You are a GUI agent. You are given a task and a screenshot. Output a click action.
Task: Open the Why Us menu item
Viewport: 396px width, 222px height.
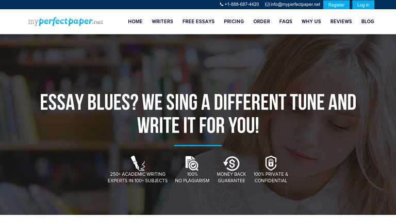pos(311,22)
